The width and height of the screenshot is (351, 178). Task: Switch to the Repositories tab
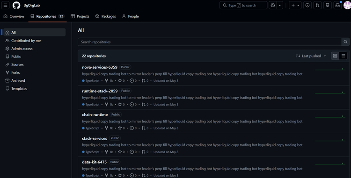[x=47, y=16]
